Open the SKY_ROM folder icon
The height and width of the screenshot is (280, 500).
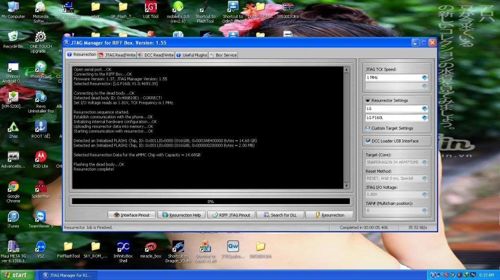(x=95, y=249)
